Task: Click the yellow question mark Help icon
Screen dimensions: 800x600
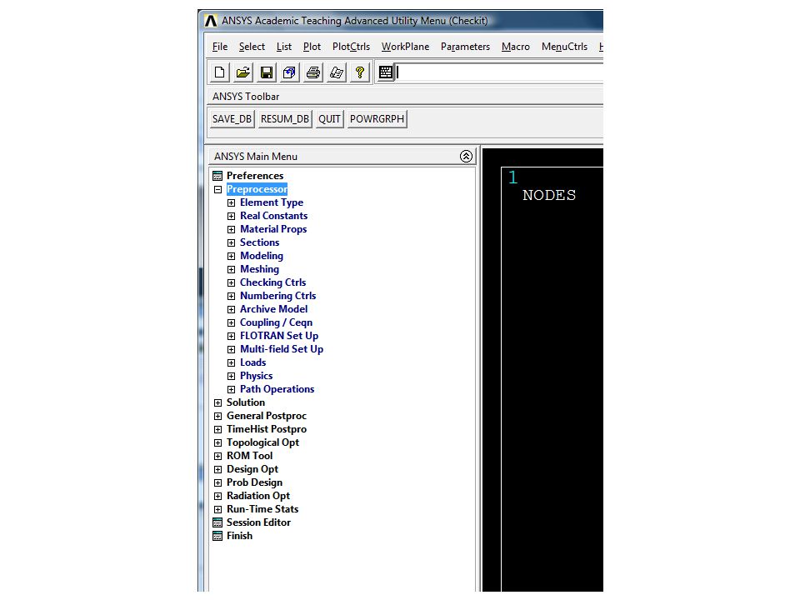Action: click(360, 72)
